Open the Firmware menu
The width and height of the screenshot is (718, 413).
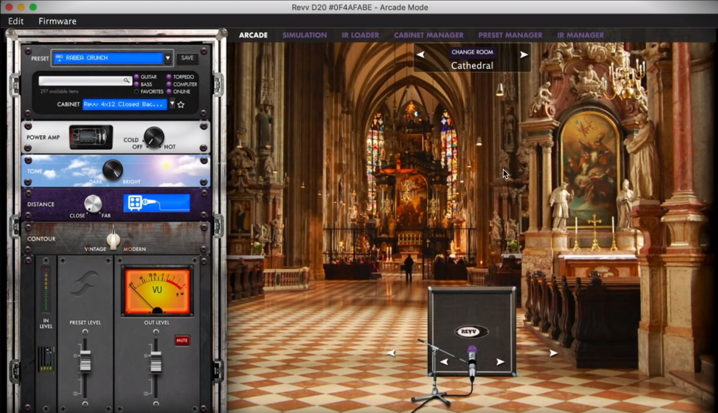(57, 21)
